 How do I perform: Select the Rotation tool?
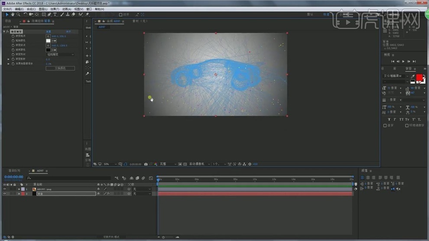pyautogui.click(x=25, y=14)
